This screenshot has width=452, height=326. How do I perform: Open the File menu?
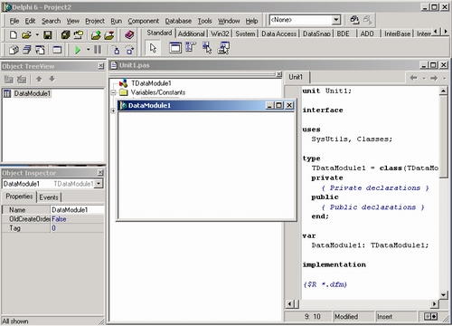pos(14,21)
